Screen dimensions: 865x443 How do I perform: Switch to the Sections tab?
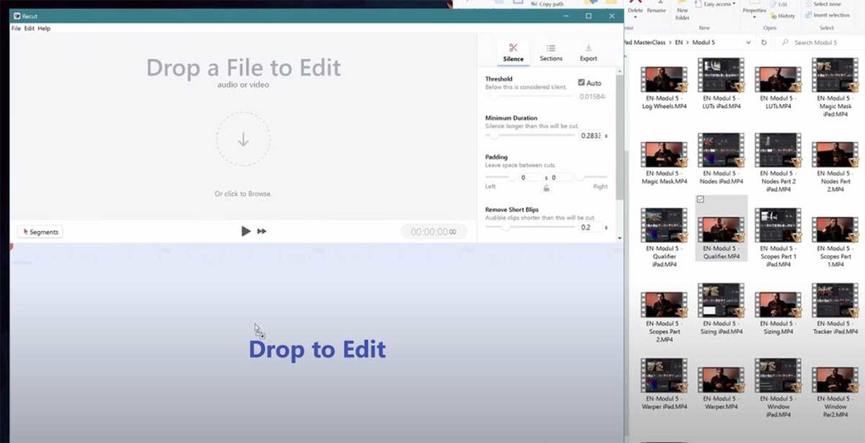coord(551,52)
